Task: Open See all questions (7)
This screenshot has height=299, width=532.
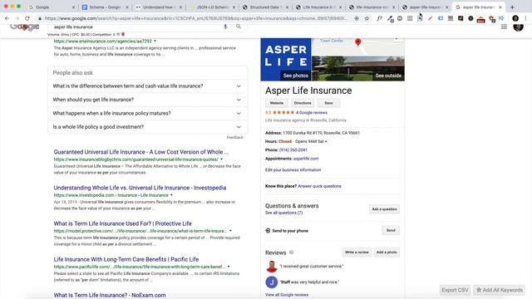Action: (x=283, y=213)
